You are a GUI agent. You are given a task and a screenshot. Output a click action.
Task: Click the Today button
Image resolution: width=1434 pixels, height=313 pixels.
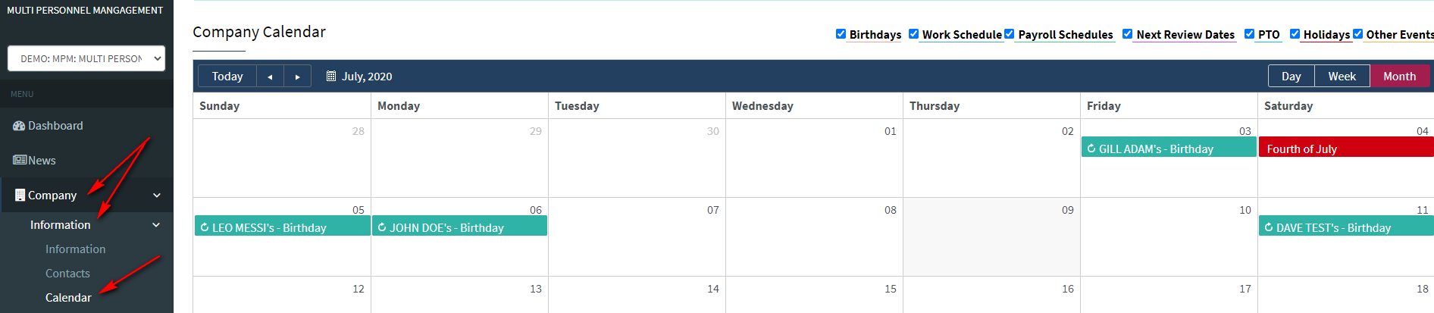pyautogui.click(x=227, y=77)
